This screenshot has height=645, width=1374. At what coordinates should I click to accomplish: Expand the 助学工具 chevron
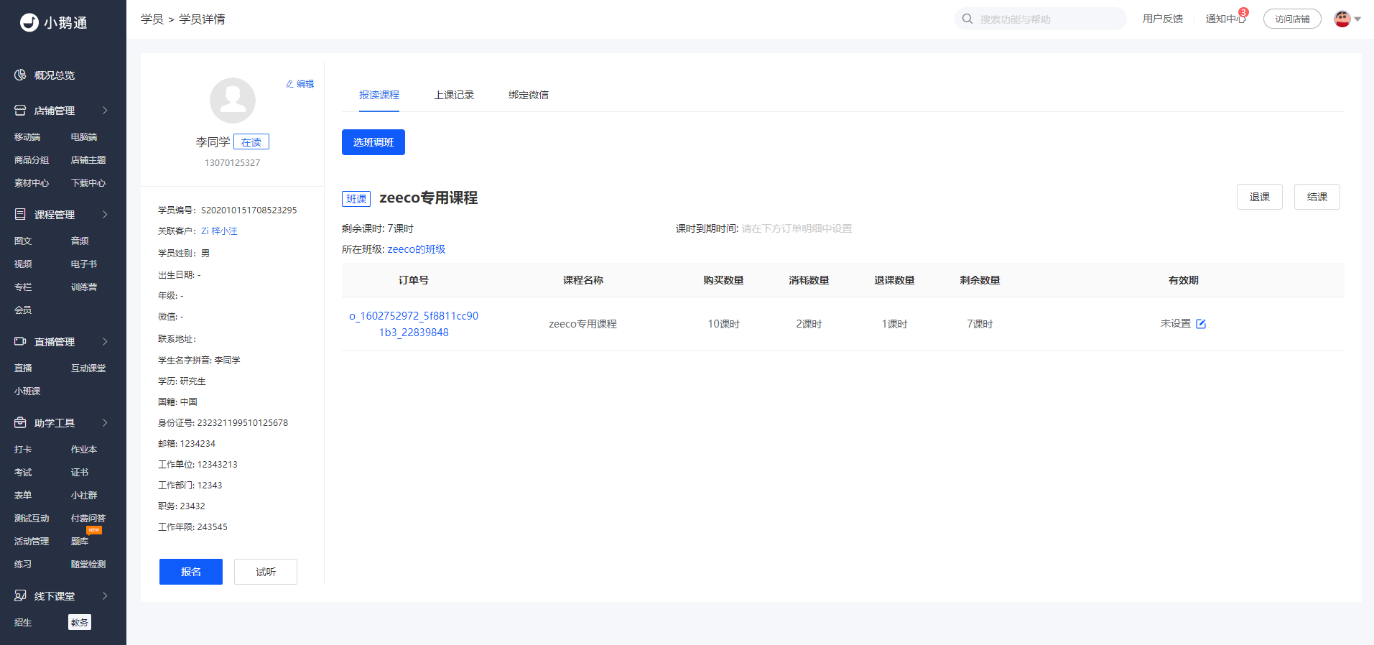point(105,422)
